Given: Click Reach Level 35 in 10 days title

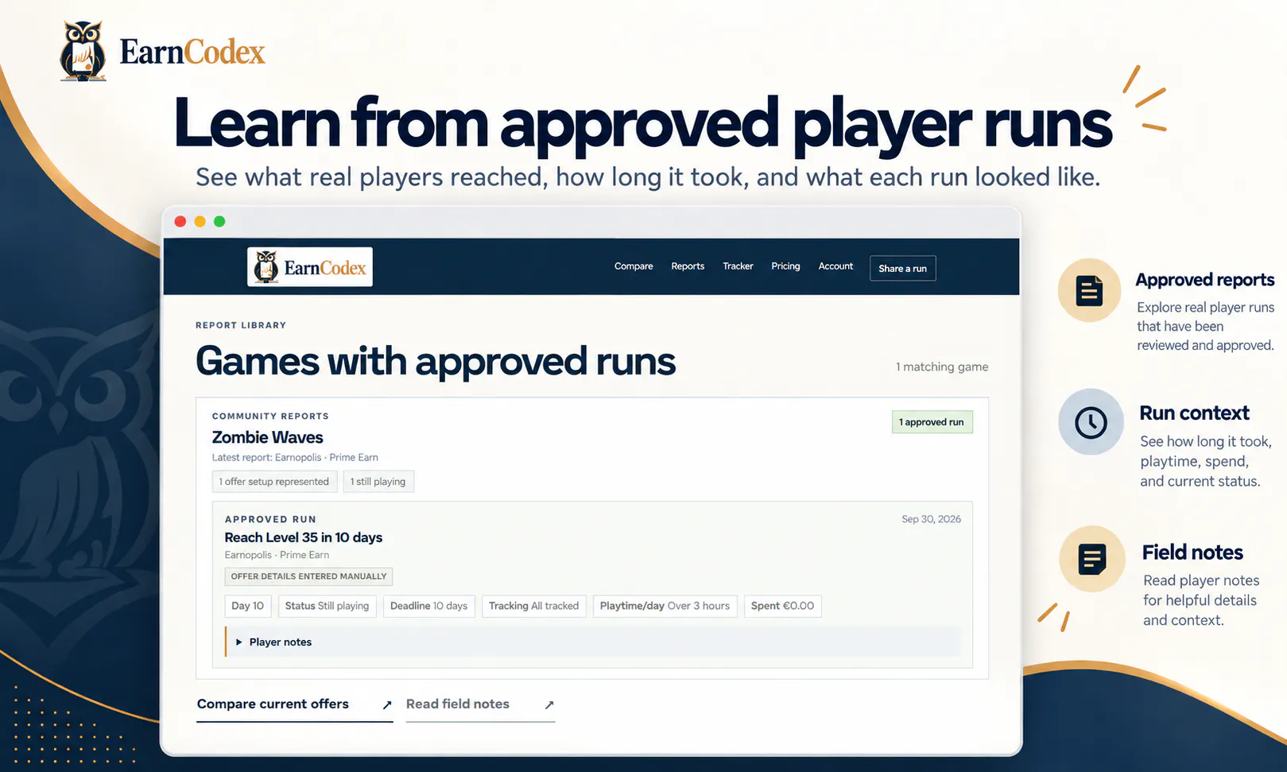Looking at the screenshot, I should pos(304,537).
